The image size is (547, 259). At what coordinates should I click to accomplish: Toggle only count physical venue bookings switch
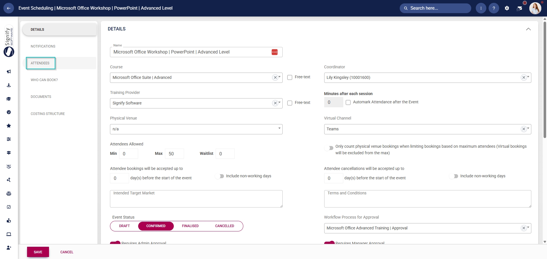pyautogui.click(x=329, y=148)
